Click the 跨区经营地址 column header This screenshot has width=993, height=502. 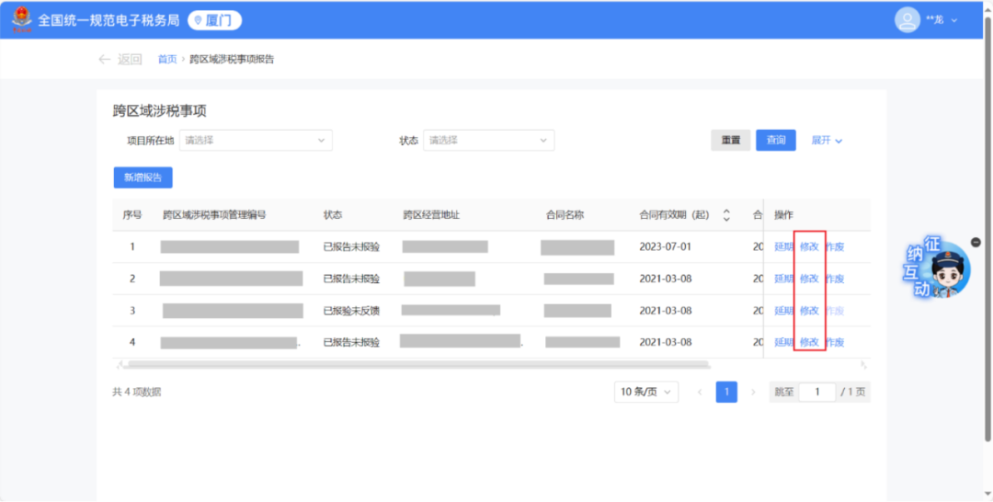click(x=431, y=215)
